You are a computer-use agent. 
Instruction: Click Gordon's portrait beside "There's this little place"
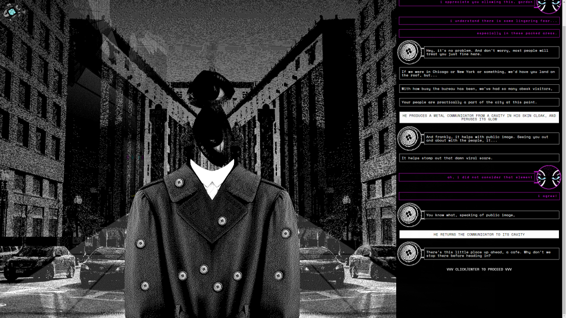point(409,253)
